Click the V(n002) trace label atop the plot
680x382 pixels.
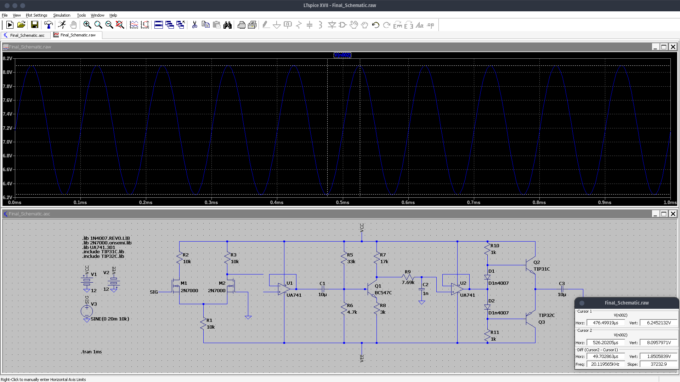pos(342,55)
